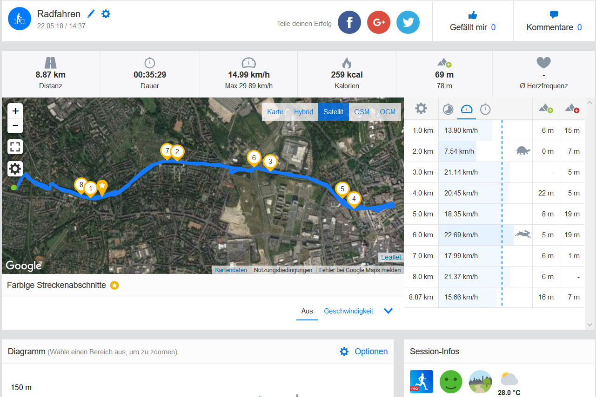The height and width of the screenshot is (397, 596).
Task: Set colored segments to Geschwindigkeit
Action: pyautogui.click(x=348, y=311)
